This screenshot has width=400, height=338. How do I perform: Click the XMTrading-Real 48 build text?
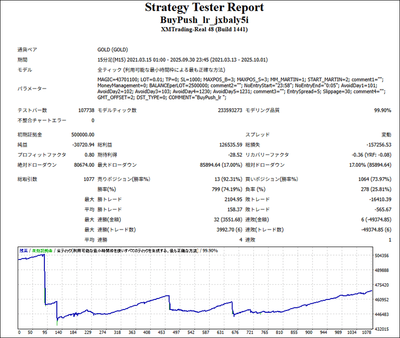(x=204, y=30)
